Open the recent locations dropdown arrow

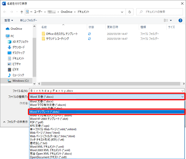[x=17, y=12]
